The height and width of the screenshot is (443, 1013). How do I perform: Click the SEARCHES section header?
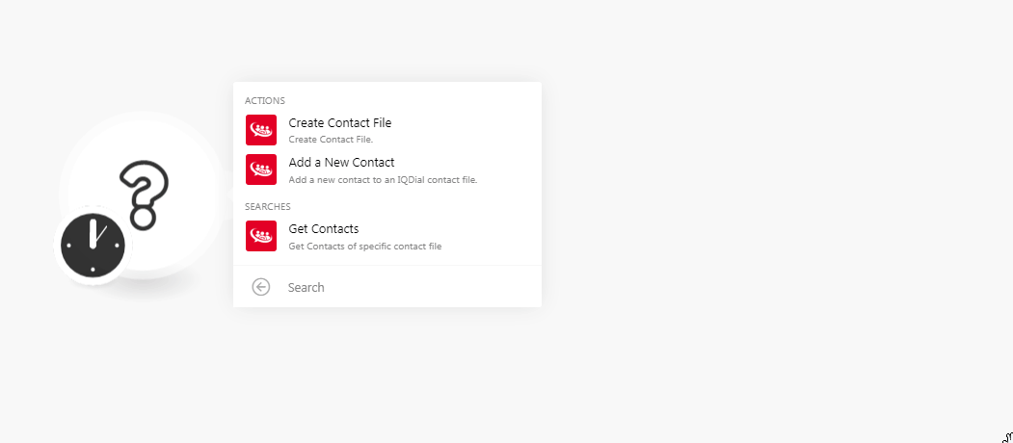tap(268, 206)
